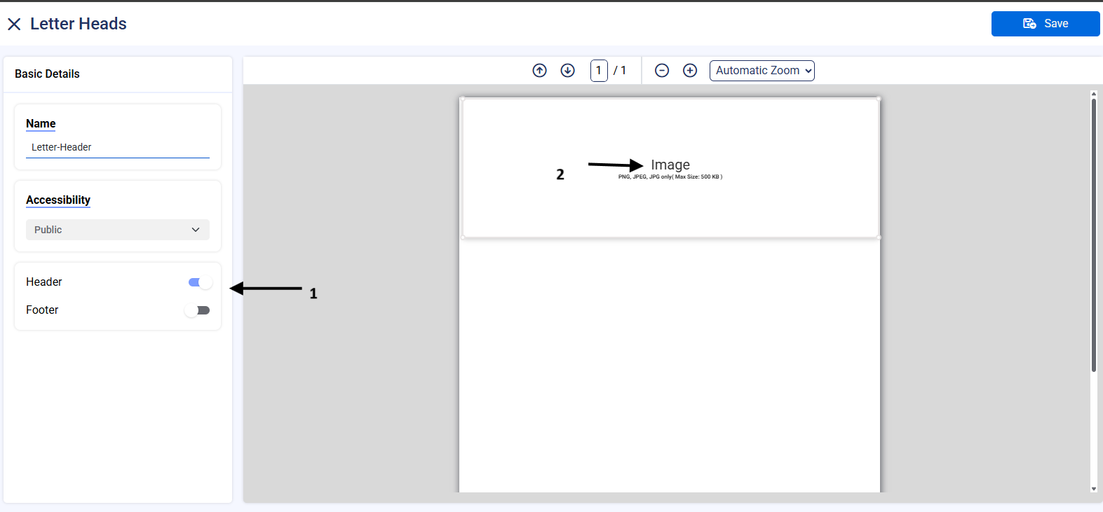Click the Basic Details panel heading
1103x512 pixels.
(x=47, y=74)
